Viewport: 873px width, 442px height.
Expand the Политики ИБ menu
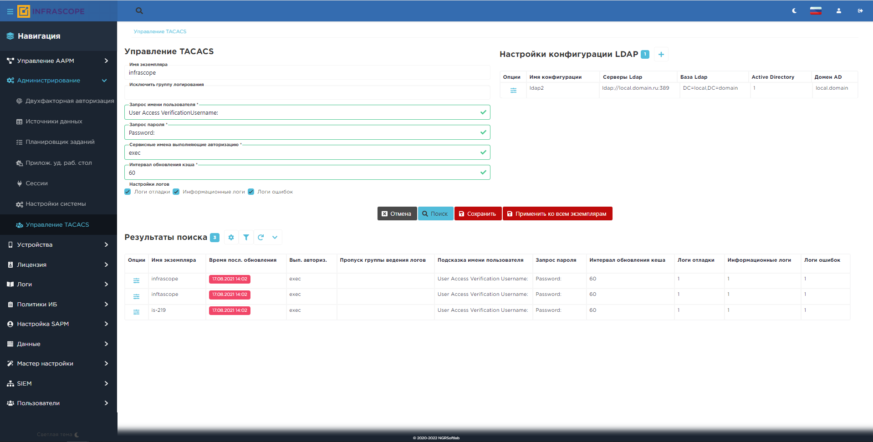(58, 304)
